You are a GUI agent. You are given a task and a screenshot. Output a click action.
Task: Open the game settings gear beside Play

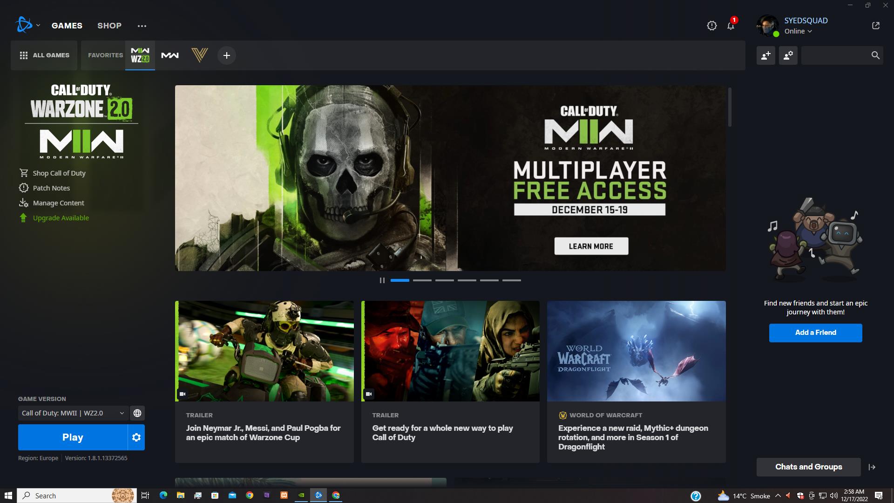[136, 437]
